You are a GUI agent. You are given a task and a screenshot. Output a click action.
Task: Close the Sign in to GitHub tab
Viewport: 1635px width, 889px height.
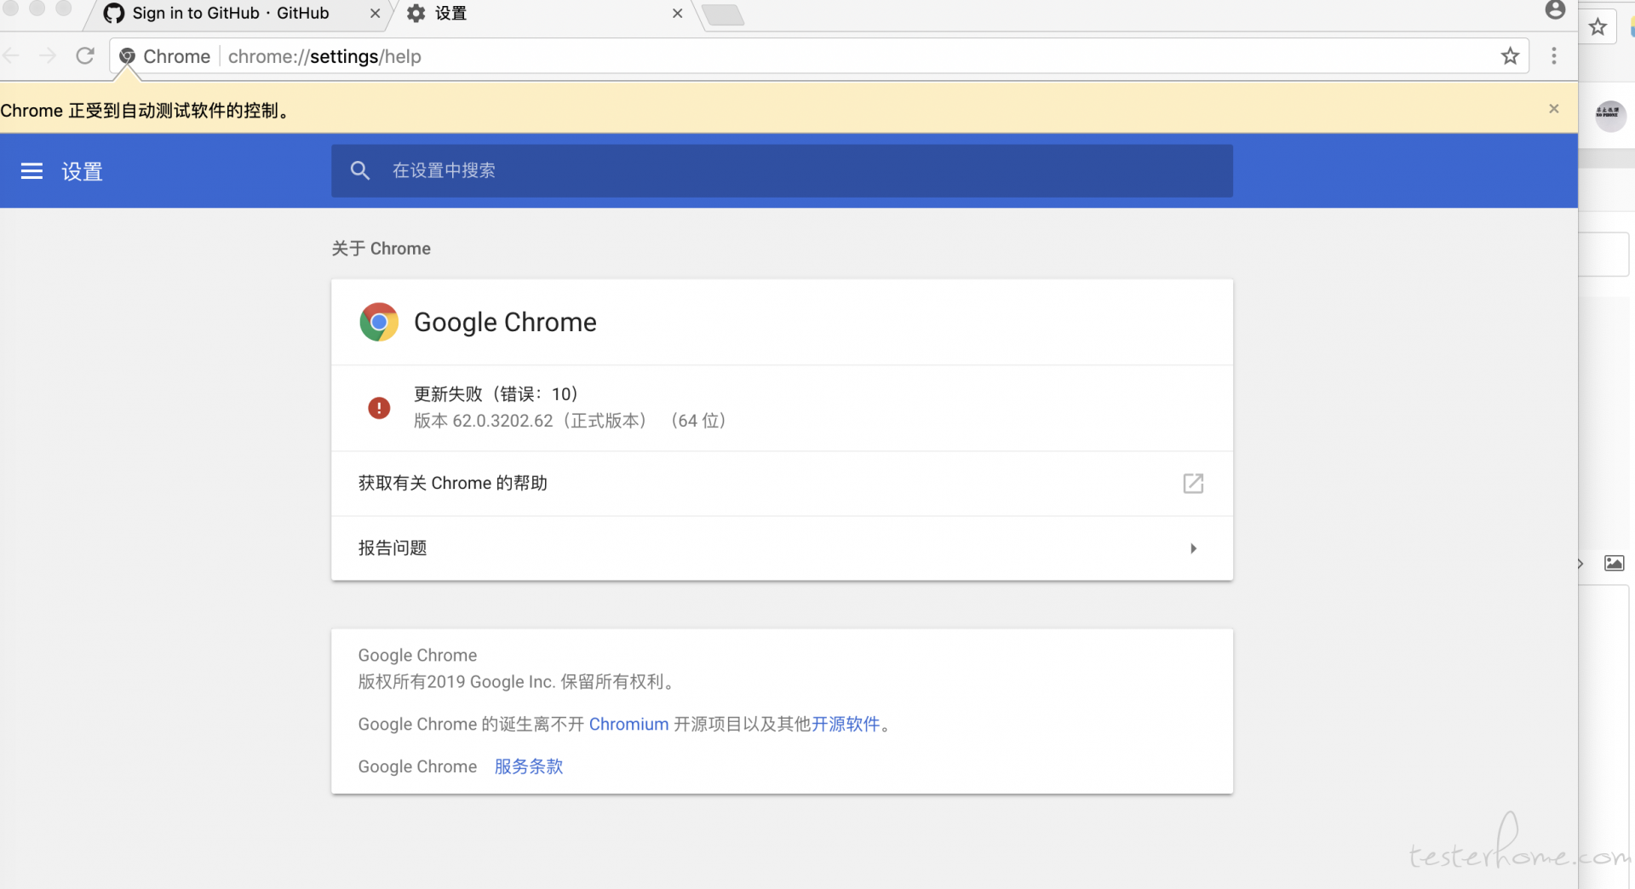[x=375, y=14]
